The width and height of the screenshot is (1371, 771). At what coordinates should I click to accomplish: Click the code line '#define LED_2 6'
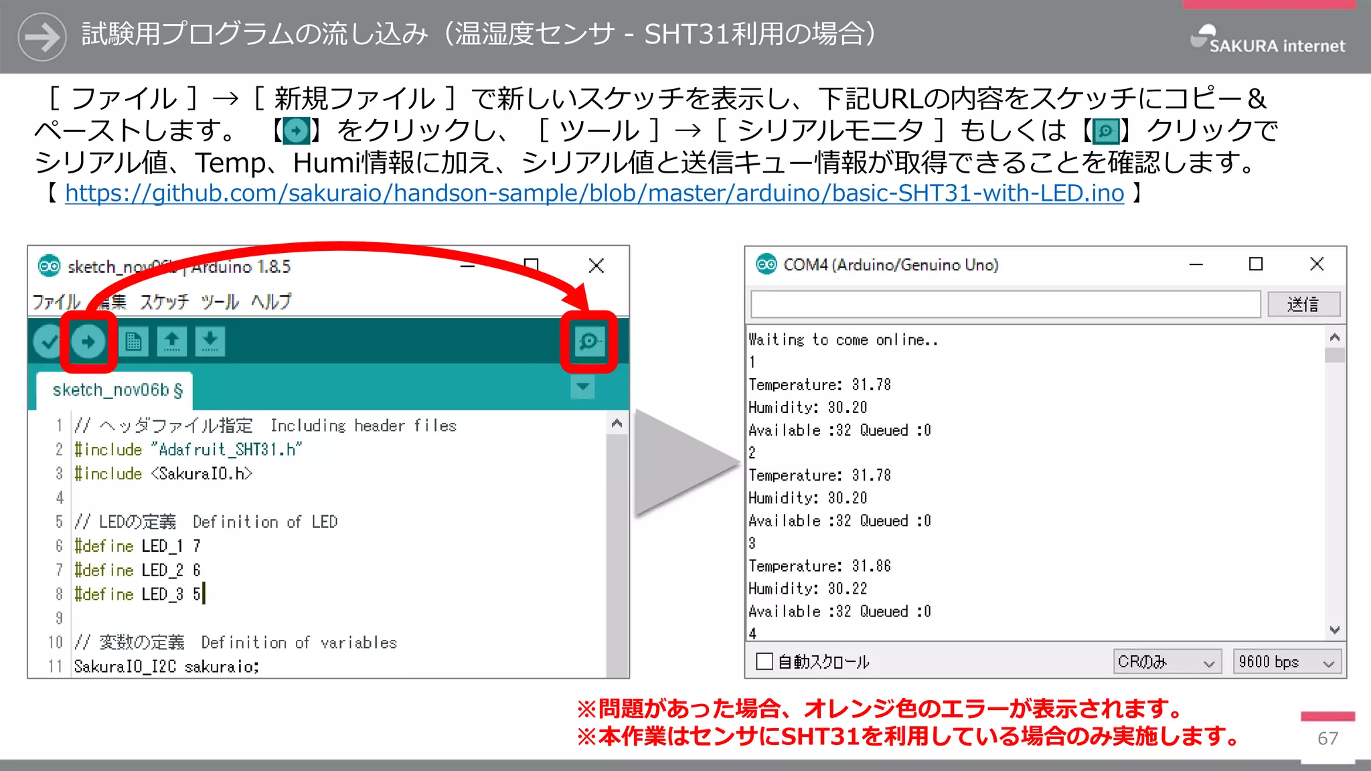(x=137, y=570)
